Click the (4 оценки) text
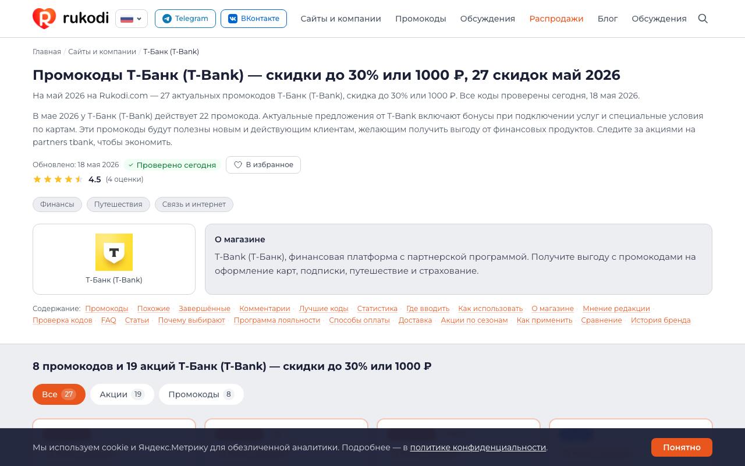 click(125, 179)
